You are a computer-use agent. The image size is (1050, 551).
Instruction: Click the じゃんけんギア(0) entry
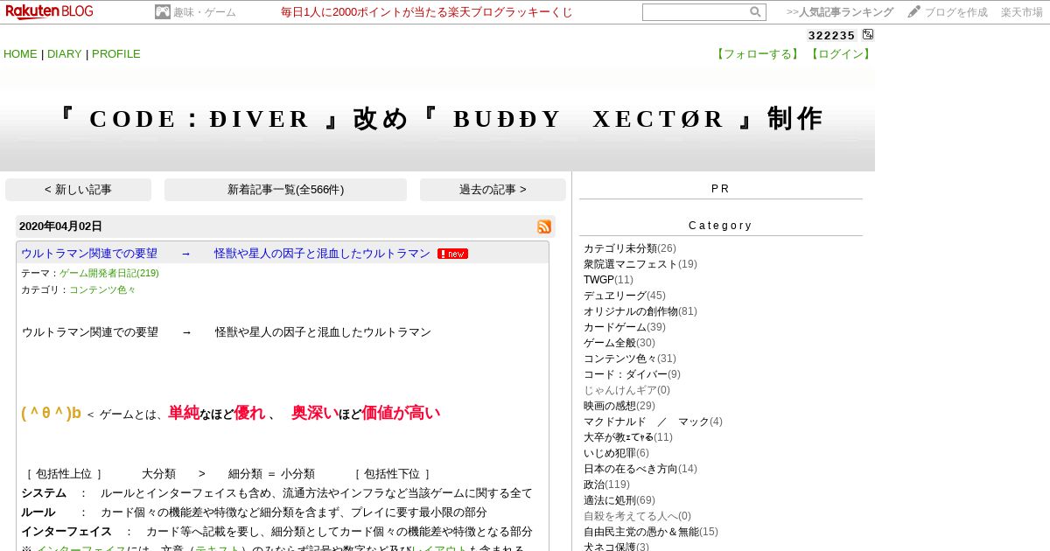click(x=626, y=390)
